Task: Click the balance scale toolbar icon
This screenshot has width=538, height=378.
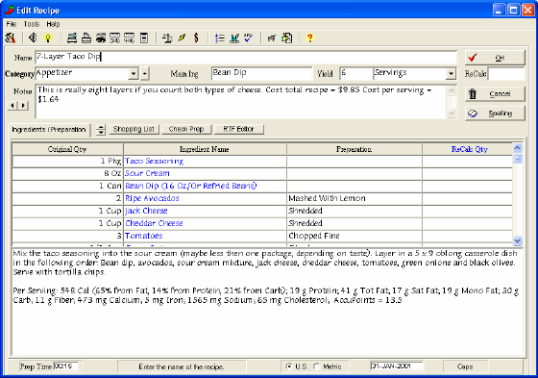Action: point(167,38)
